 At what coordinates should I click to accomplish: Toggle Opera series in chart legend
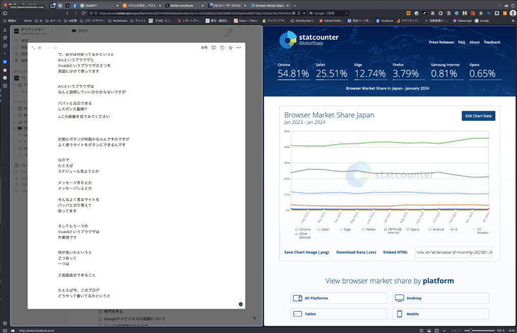click(413, 229)
